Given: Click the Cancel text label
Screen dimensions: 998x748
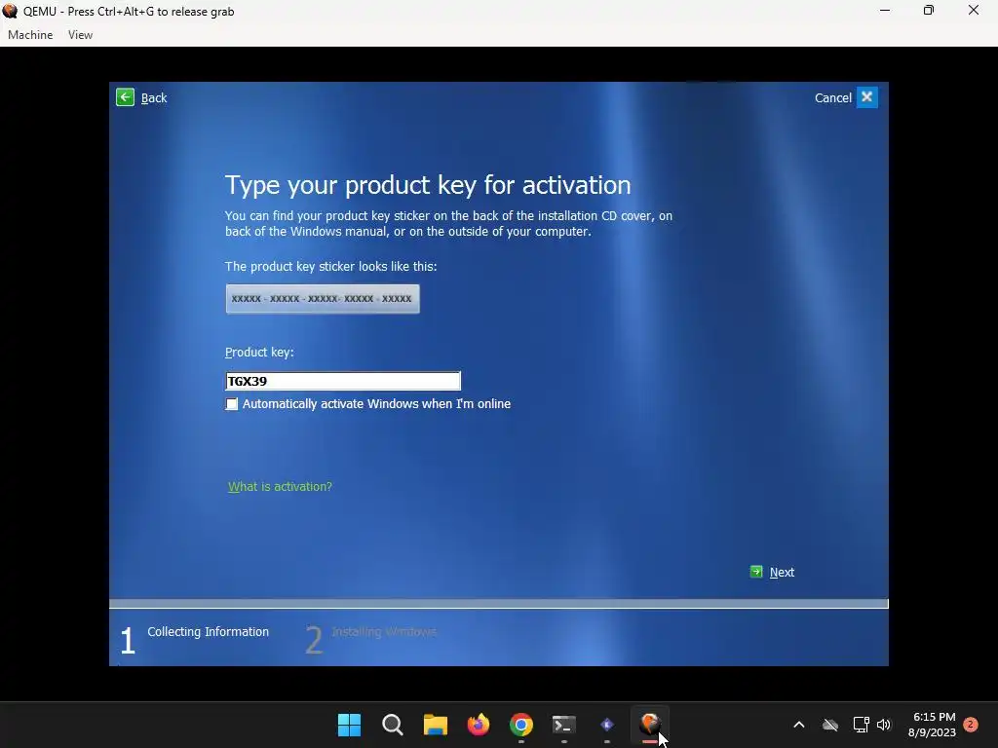Looking at the screenshot, I should pyautogui.click(x=833, y=98).
